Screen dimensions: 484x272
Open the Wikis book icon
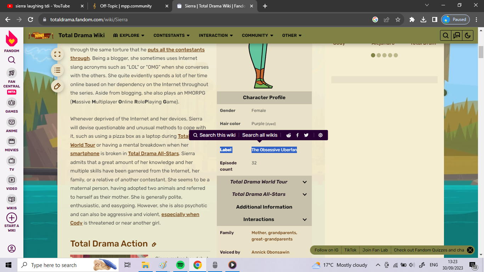coord(12,199)
